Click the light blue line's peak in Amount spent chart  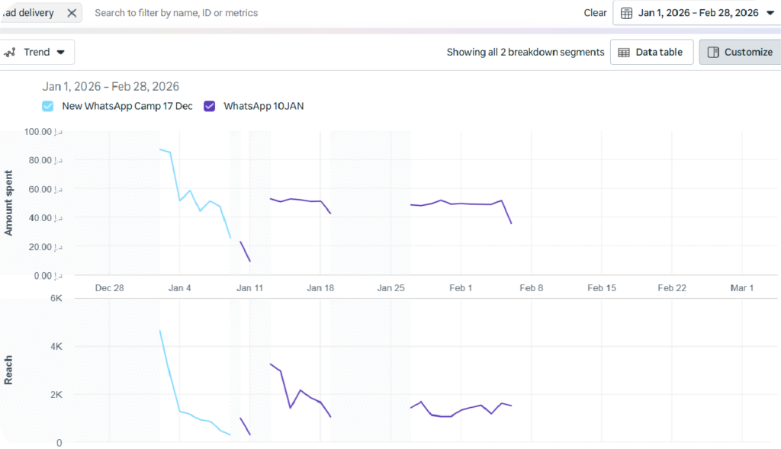(x=160, y=149)
